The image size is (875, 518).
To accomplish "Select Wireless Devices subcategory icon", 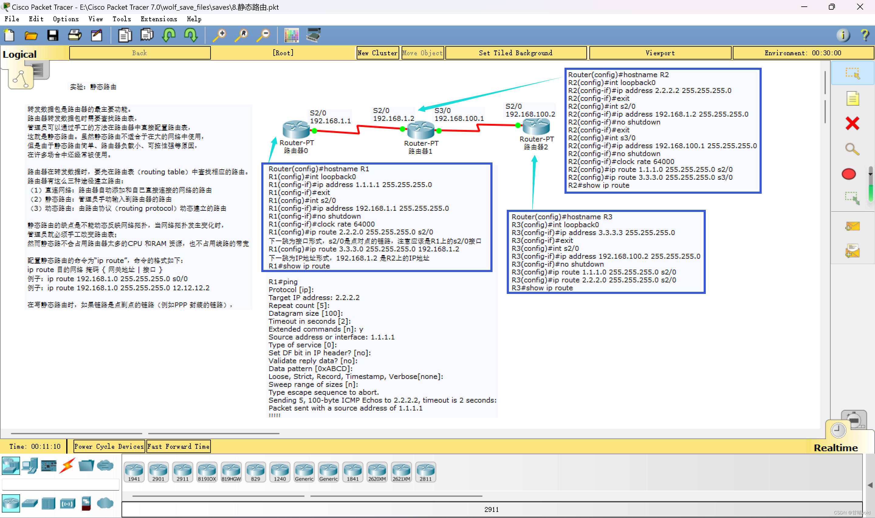I will pos(67,504).
